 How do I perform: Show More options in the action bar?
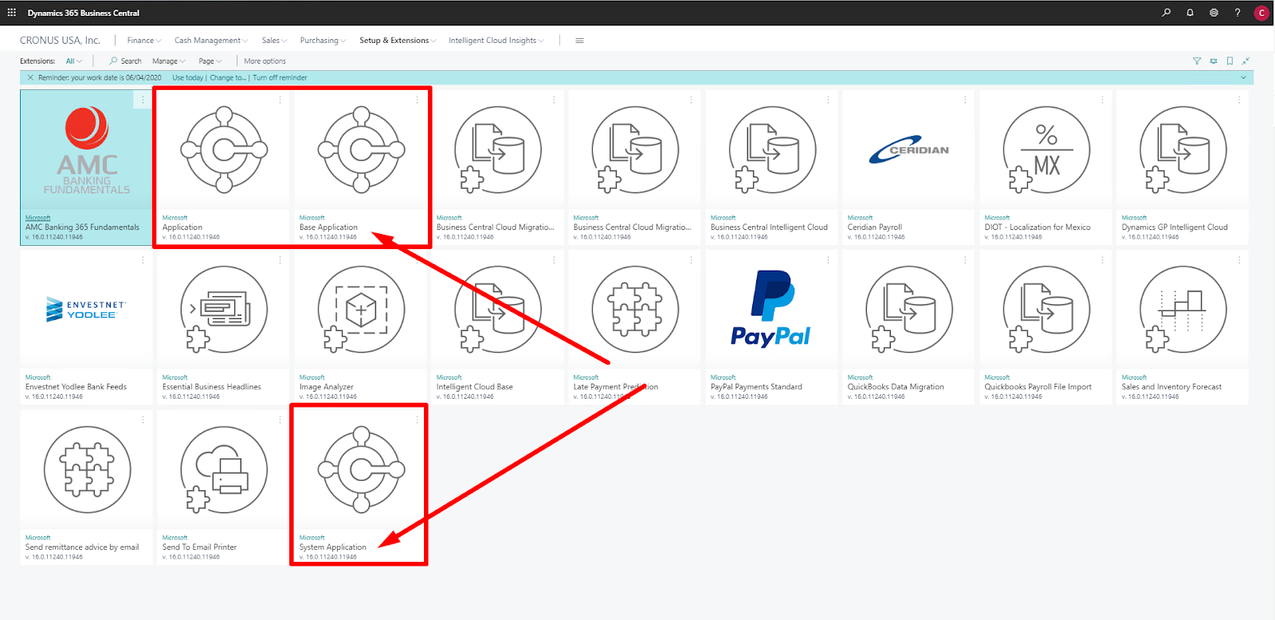point(265,61)
